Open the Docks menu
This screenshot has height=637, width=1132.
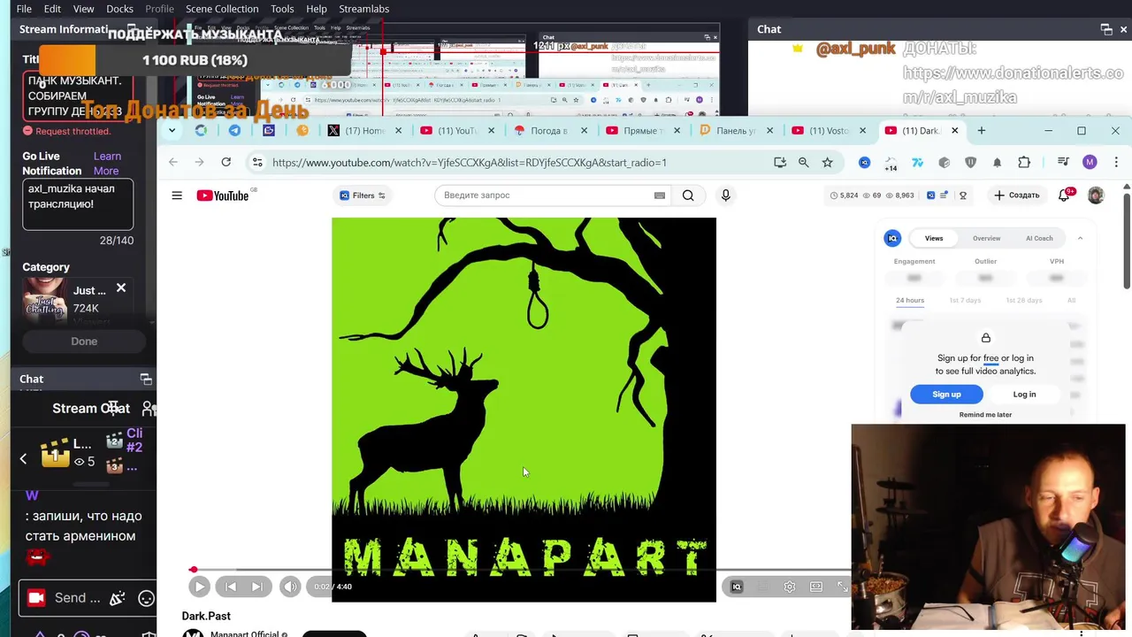[119, 9]
